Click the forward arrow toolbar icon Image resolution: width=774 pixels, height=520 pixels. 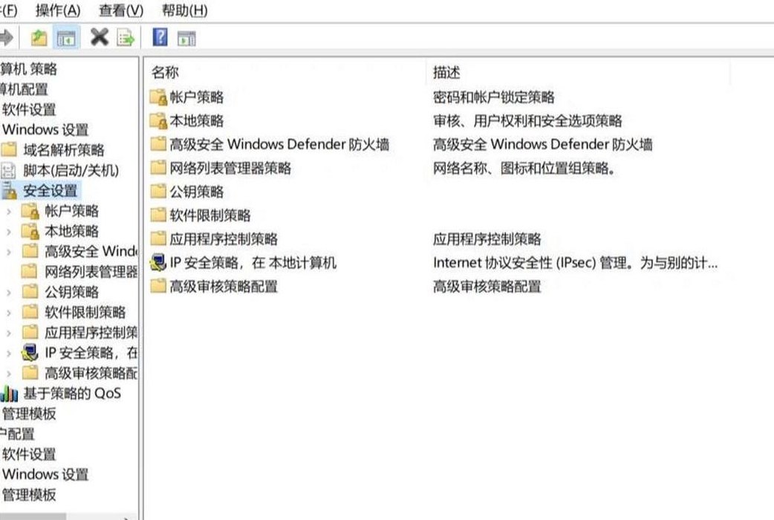pyautogui.click(x=6, y=38)
